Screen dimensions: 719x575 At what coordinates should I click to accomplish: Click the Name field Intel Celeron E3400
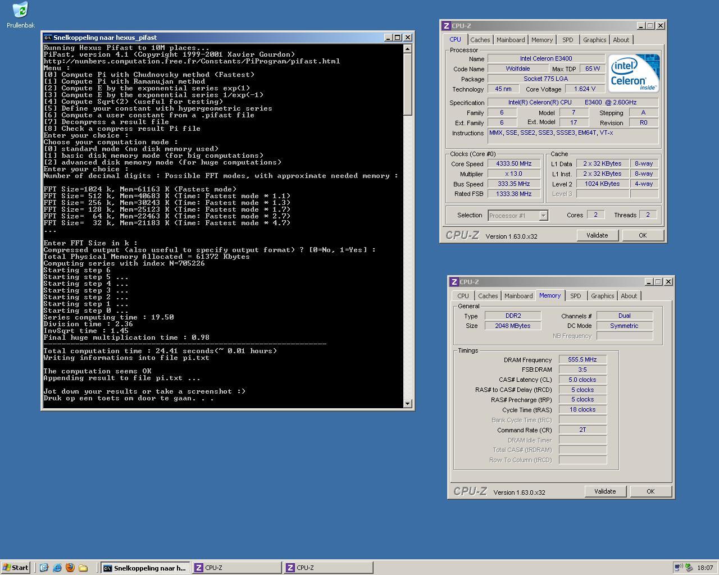pos(546,58)
